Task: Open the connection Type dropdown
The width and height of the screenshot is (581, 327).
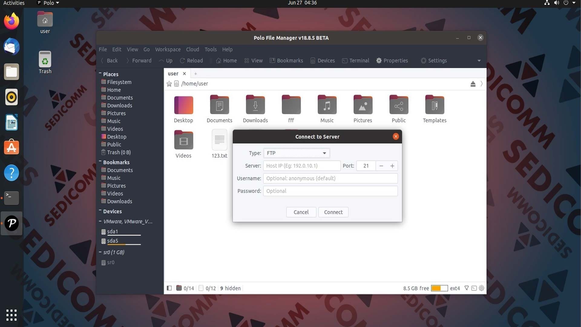Action: click(297, 153)
